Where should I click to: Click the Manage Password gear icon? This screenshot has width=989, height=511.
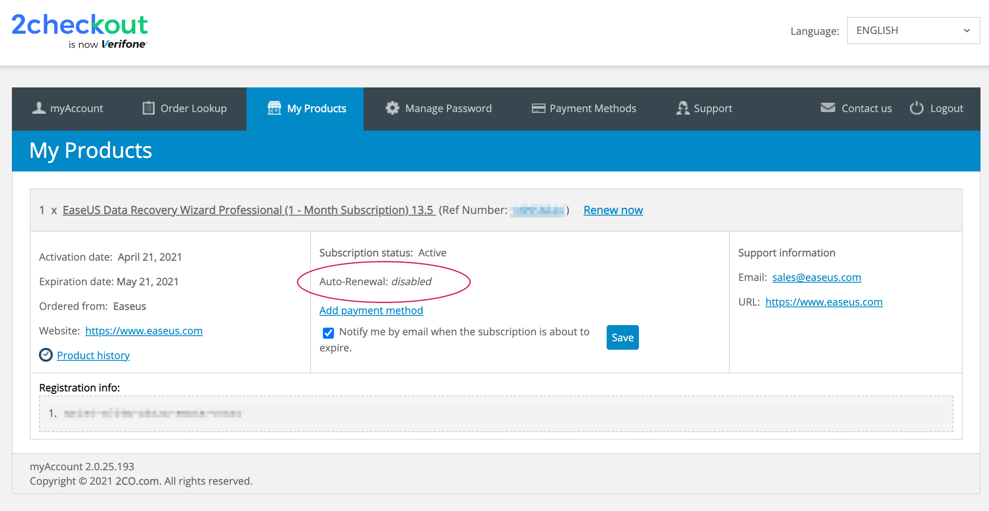click(392, 108)
